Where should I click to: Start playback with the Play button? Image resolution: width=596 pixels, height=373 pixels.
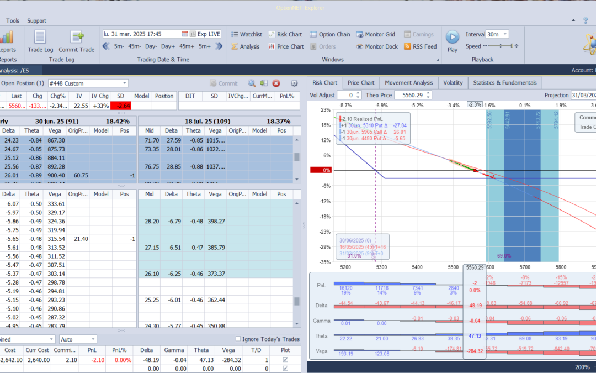pos(453,41)
